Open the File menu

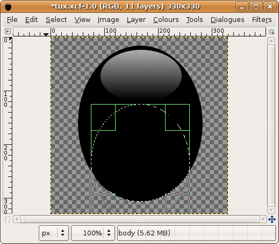point(12,20)
